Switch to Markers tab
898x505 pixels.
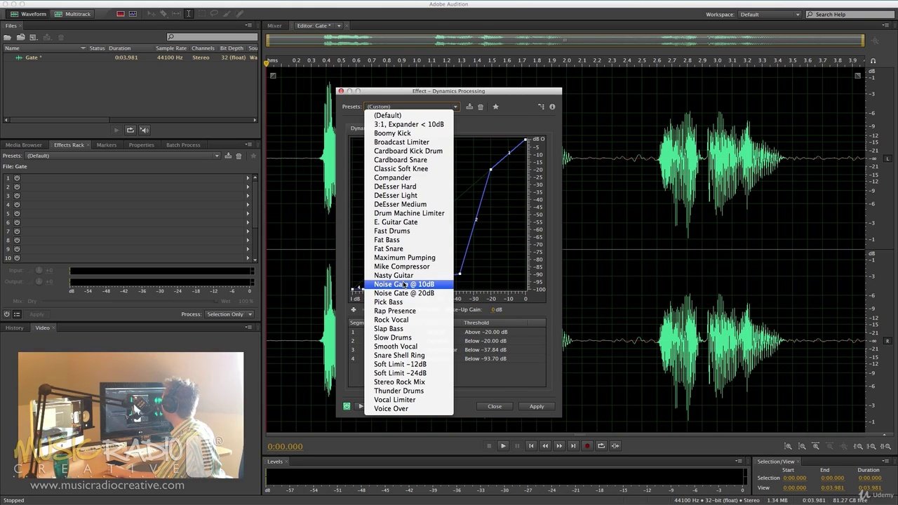(x=107, y=145)
